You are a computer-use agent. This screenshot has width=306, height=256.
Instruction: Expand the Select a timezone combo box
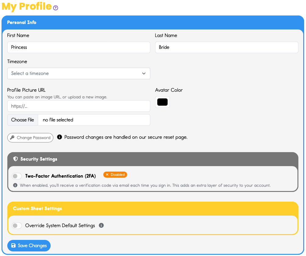79,73
